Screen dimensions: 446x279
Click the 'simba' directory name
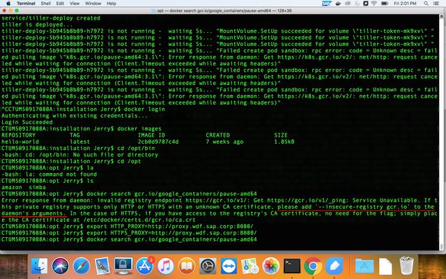(37, 188)
